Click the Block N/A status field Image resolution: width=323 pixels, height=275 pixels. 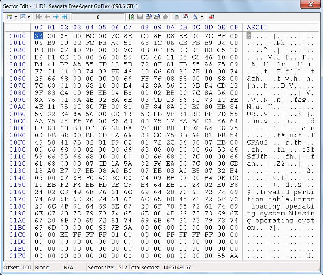coord(54,268)
